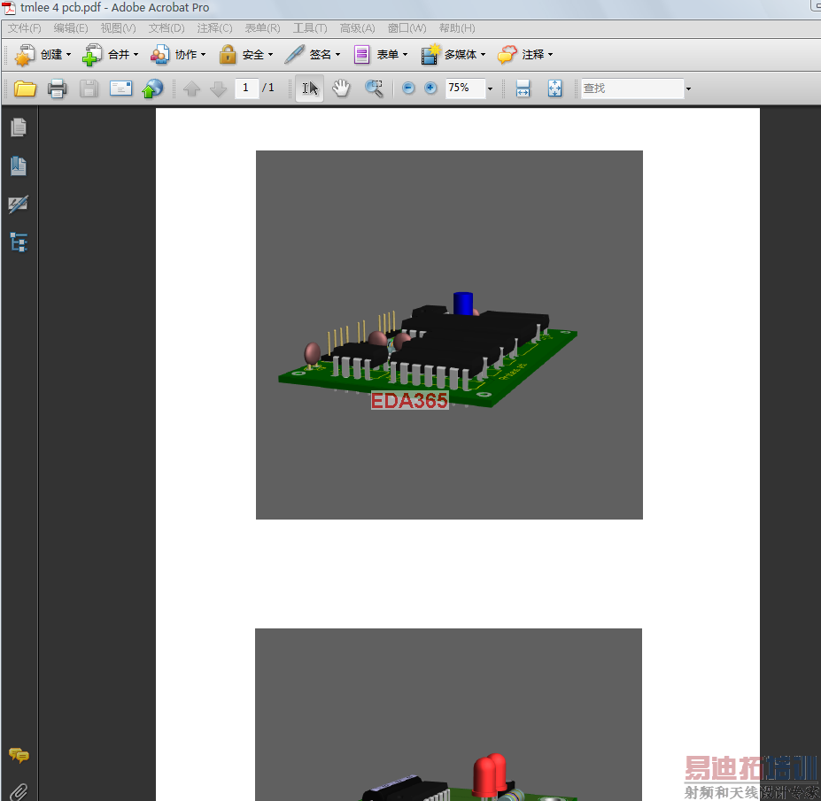821x801 pixels.
Task: Click the 安全 padlock icon
Action: click(x=228, y=54)
